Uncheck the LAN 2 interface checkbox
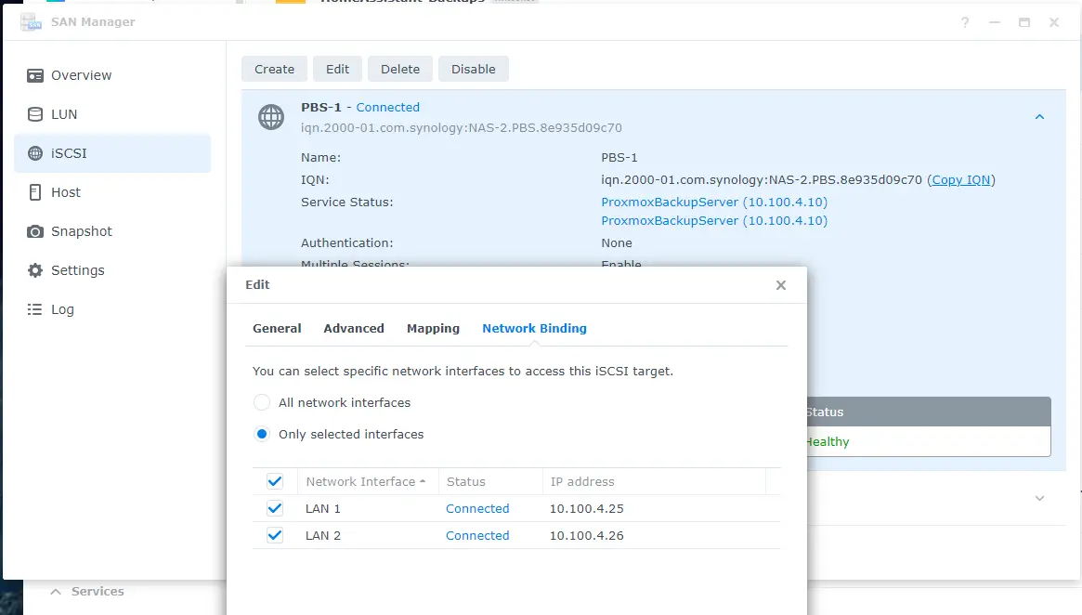This screenshot has width=1082, height=615. pyautogui.click(x=275, y=535)
